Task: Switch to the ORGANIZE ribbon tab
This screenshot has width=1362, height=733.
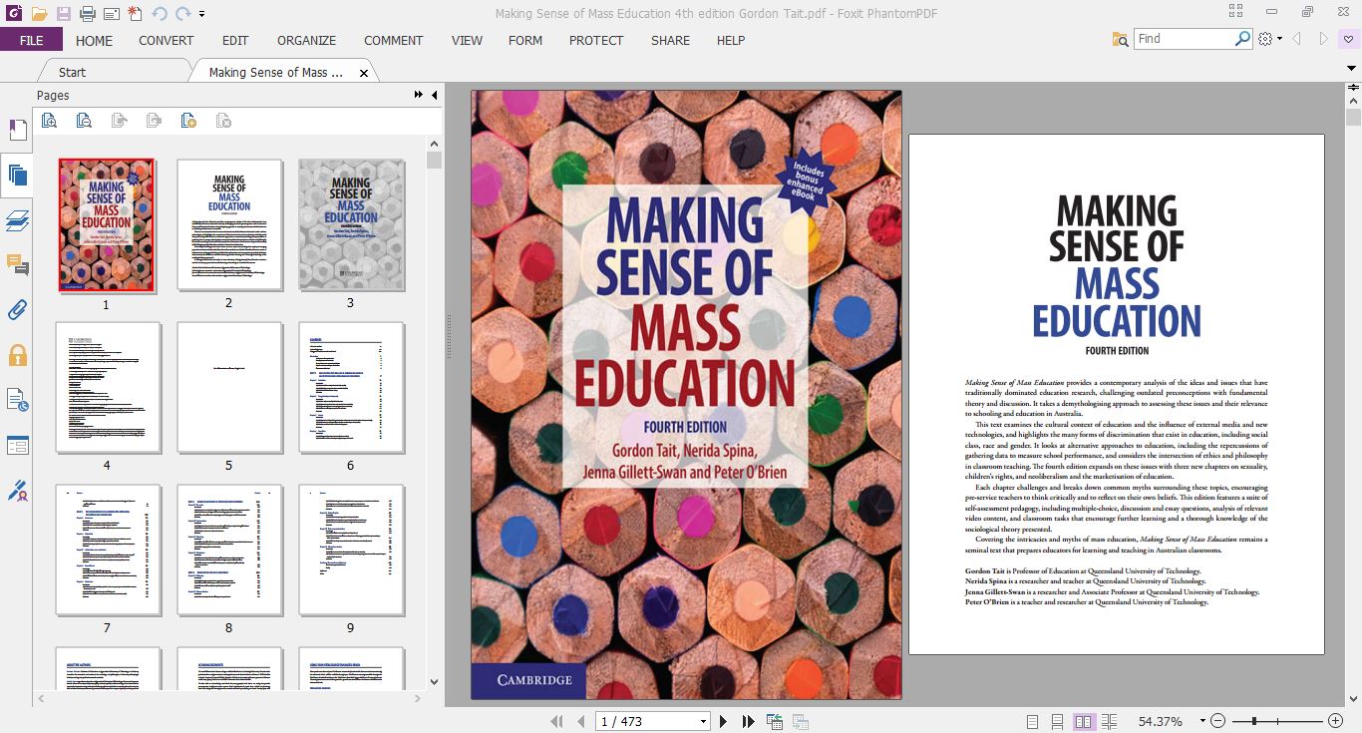Action: tap(307, 40)
